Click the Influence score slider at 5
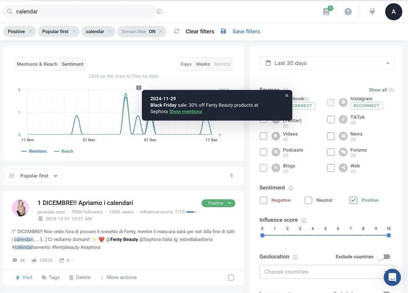This screenshot has height=293, width=408. click(325, 235)
